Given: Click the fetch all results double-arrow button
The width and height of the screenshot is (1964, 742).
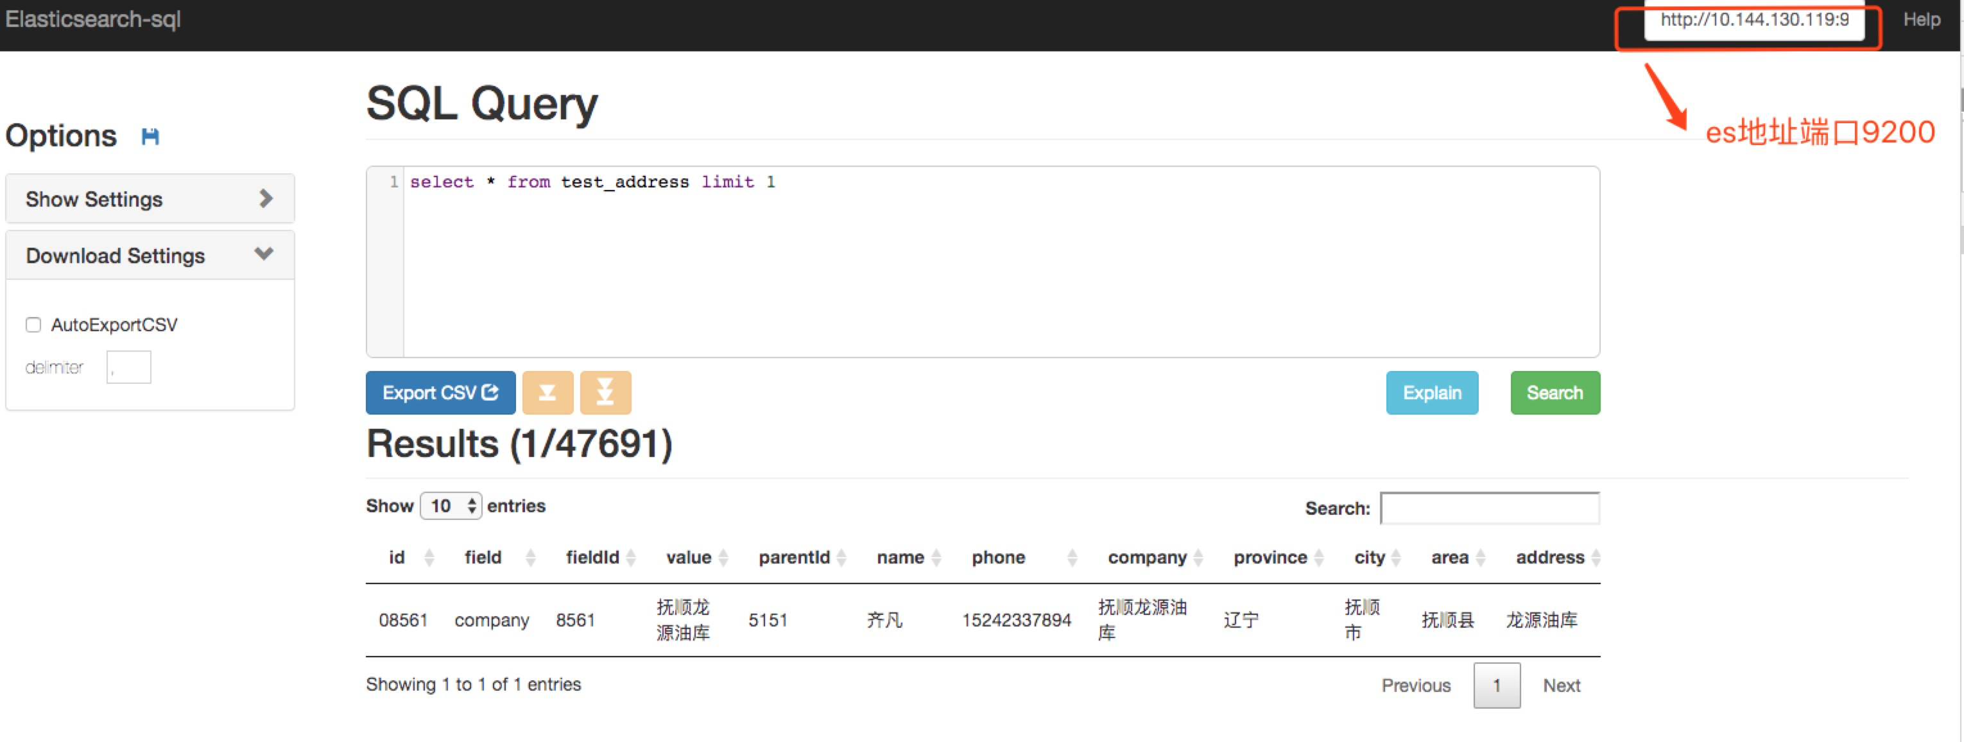Looking at the screenshot, I should click(x=605, y=393).
